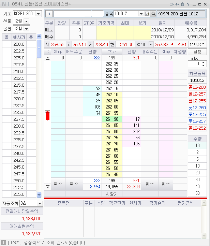This screenshot has width=210, height=246.
Task: Click price 262.15 in the 호가 column
Action: pyautogui.click(x=112, y=88)
